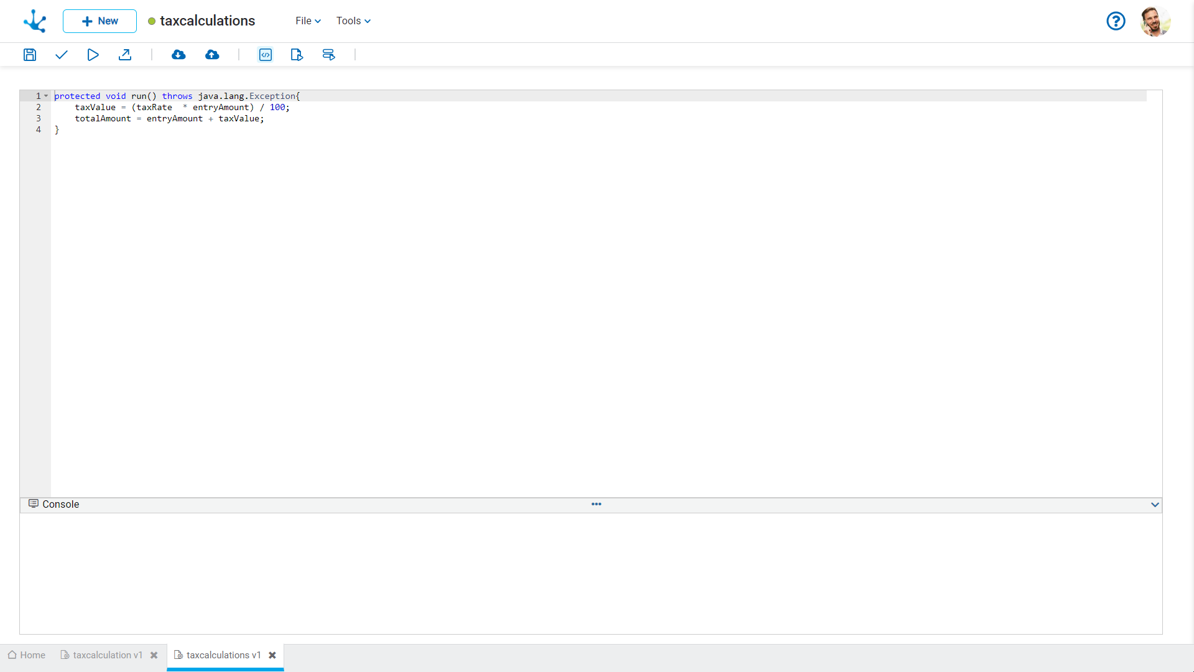Click the stacked bars play icon
Screen dimensions: 1194x672
pos(329,55)
